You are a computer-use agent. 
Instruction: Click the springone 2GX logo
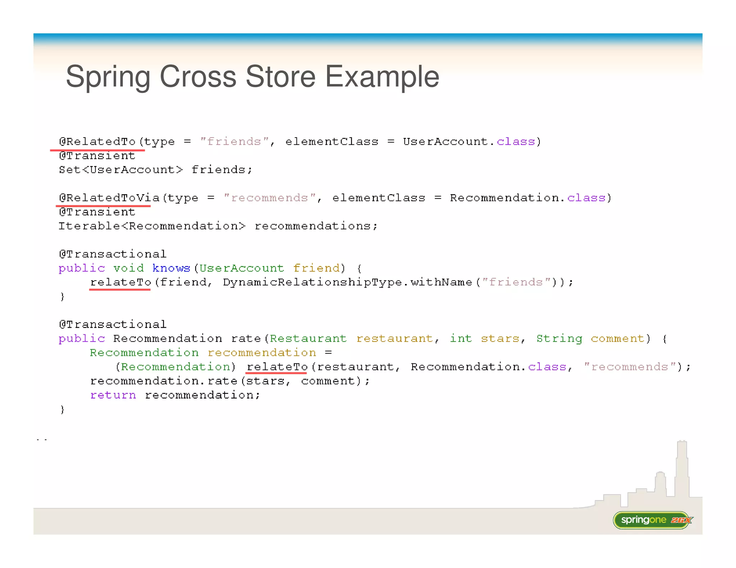653,520
